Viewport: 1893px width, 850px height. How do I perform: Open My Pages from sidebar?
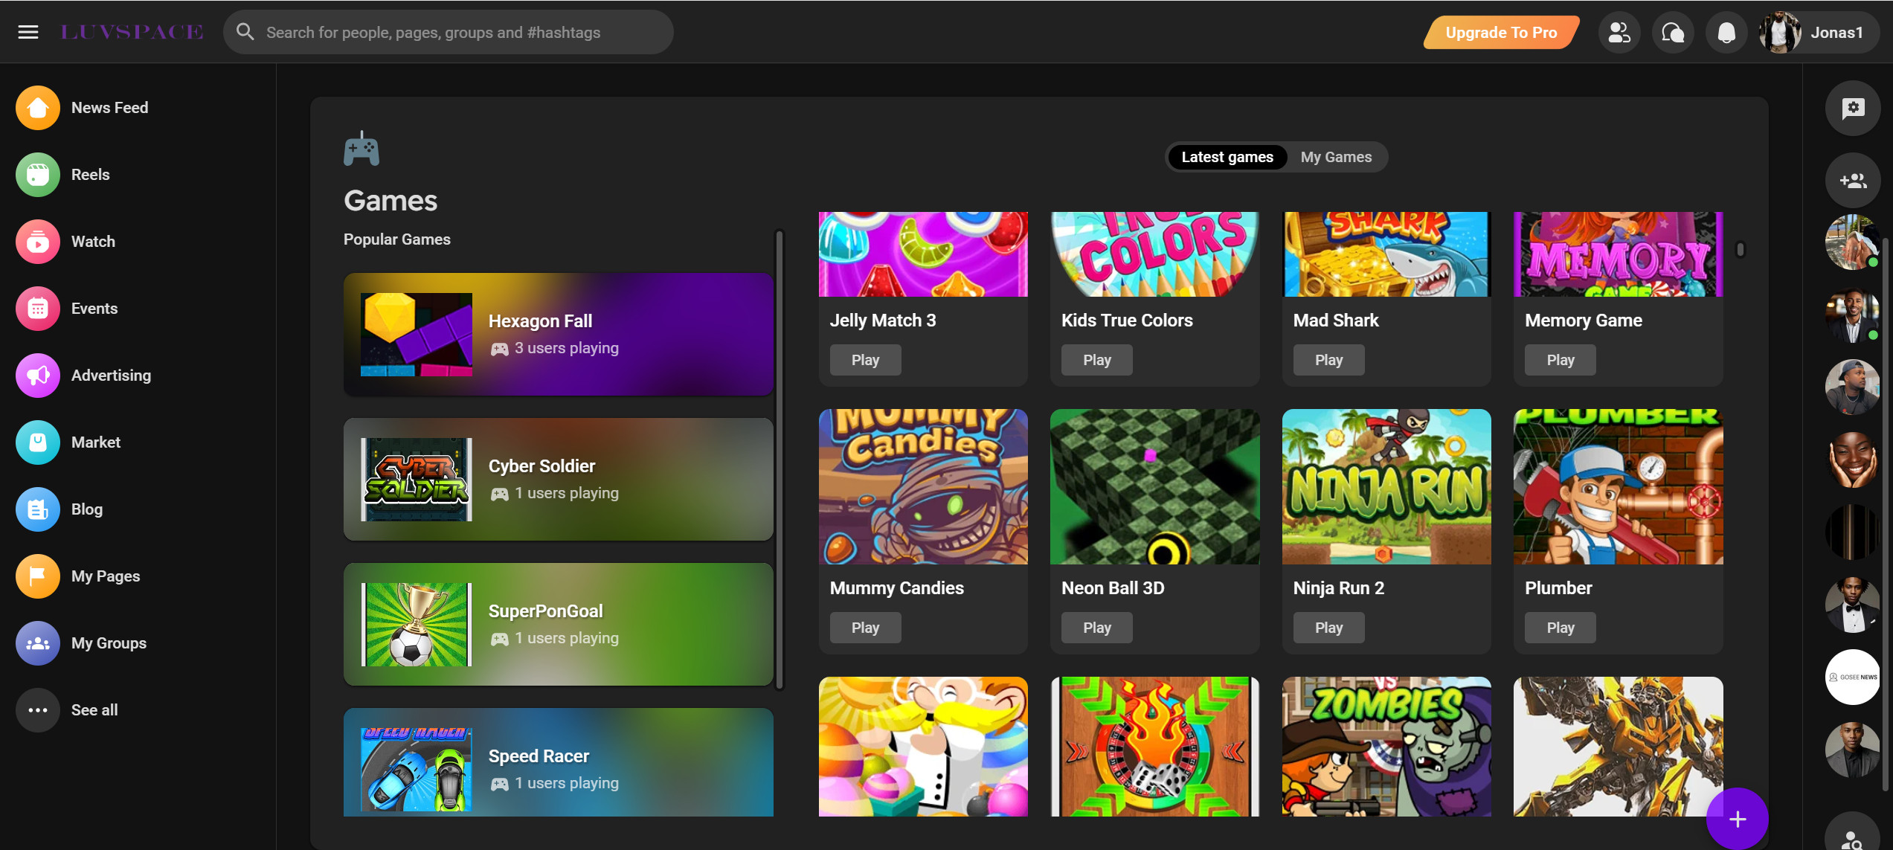point(78,576)
